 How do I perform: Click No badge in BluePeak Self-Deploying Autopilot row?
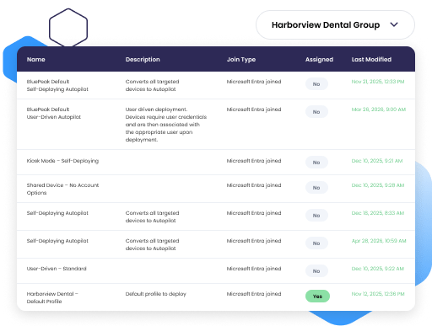pyautogui.click(x=316, y=84)
